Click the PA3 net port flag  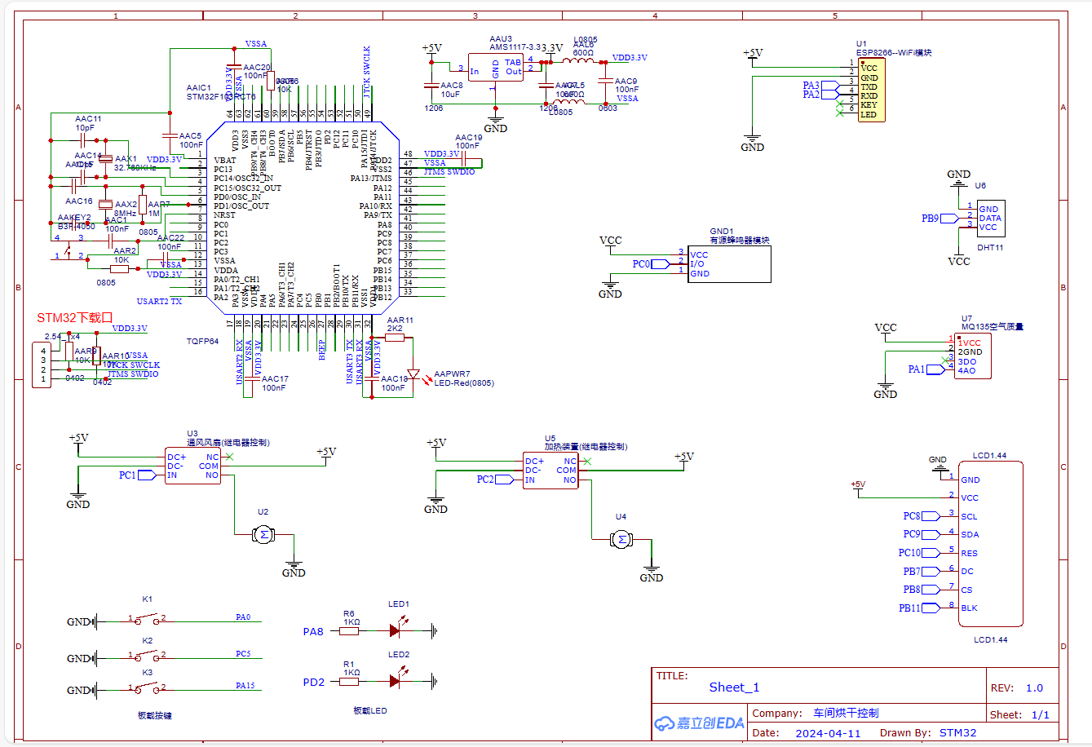831,85
